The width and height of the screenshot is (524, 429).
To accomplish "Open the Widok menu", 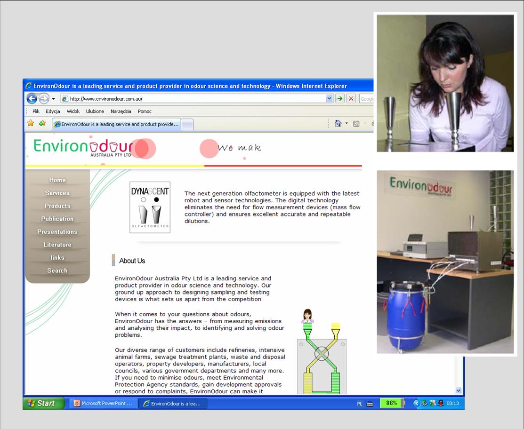I will 73,111.
